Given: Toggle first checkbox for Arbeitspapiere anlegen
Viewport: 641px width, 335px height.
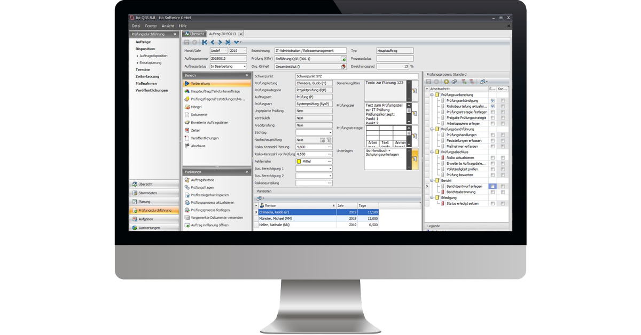Looking at the screenshot, I should pyautogui.click(x=493, y=123).
